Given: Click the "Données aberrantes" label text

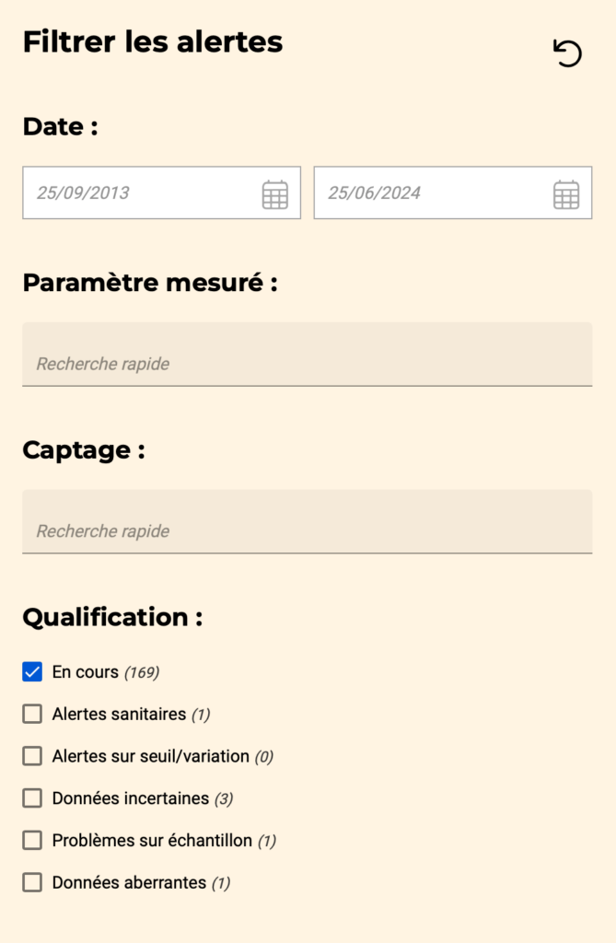Looking at the screenshot, I should [129, 882].
